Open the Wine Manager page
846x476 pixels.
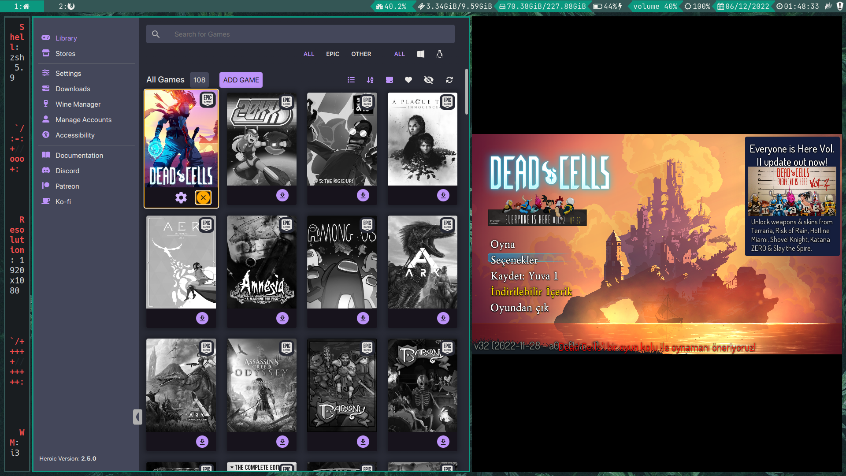click(x=78, y=104)
